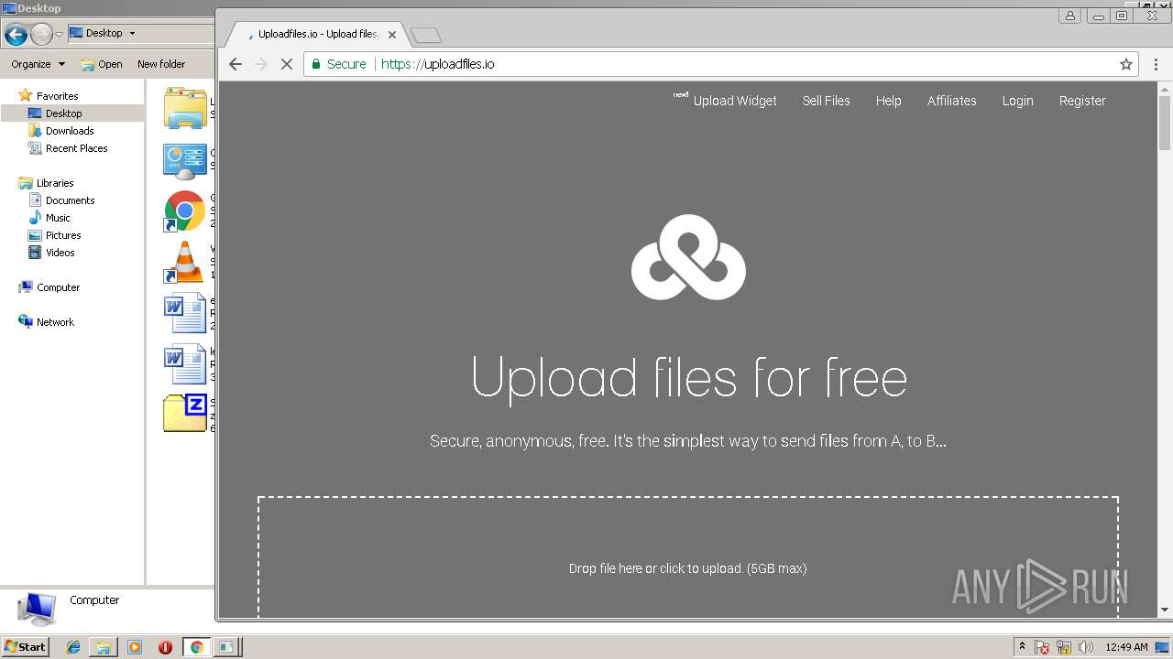Viewport: 1173px width, 659px height.
Task: Open the Chrome three-dot menu
Action: [1157, 64]
